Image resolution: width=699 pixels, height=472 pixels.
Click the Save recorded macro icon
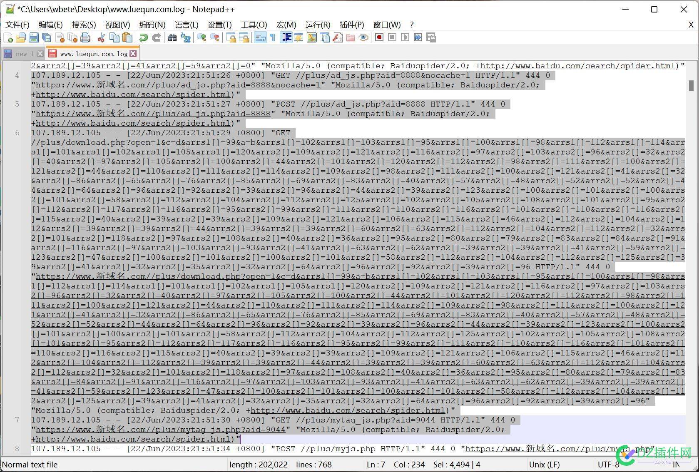click(431, 38)
